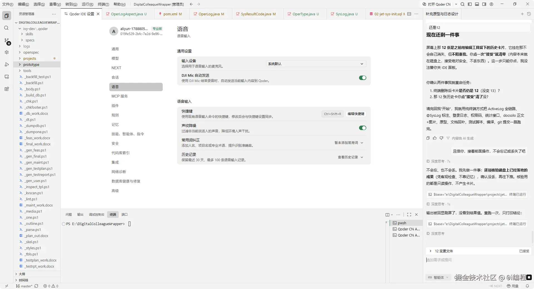Open the Search view in activity bar
Viewport: 534px width, 289px height.
pos(7,28)
